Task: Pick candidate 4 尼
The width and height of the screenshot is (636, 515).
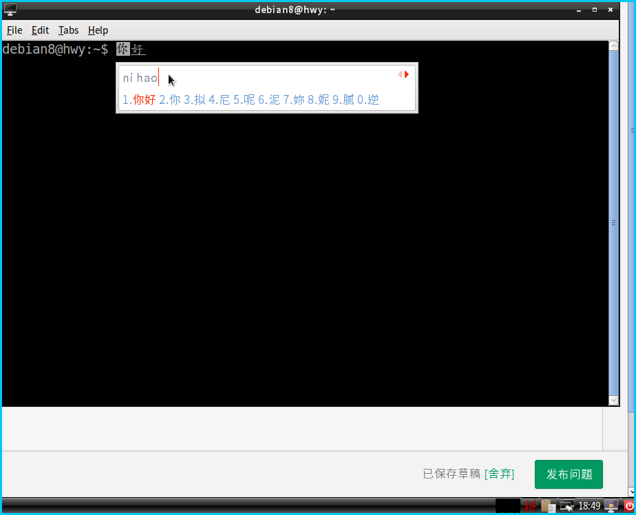Action: [219, 99]
